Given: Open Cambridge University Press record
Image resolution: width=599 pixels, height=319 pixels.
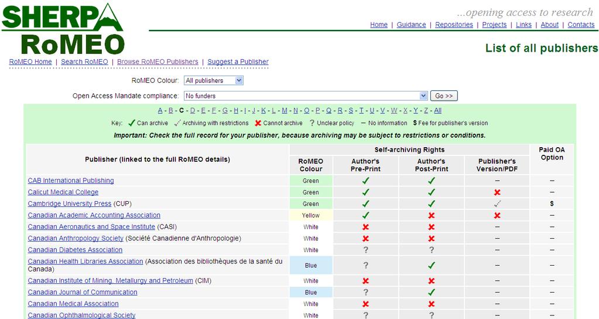Looking at the screenshot, I should click(x=69, y=203).
